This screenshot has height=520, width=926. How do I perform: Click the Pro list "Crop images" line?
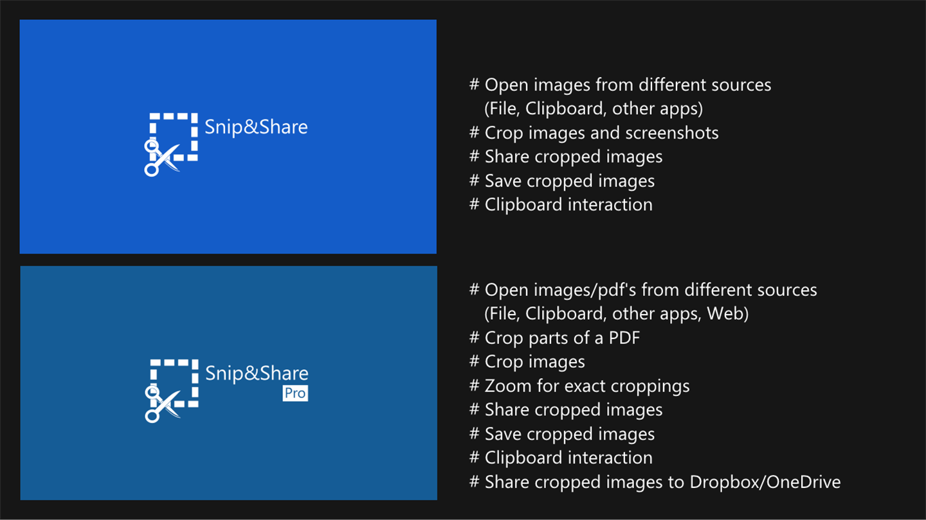pyautogui.click(x=527, y=361)
